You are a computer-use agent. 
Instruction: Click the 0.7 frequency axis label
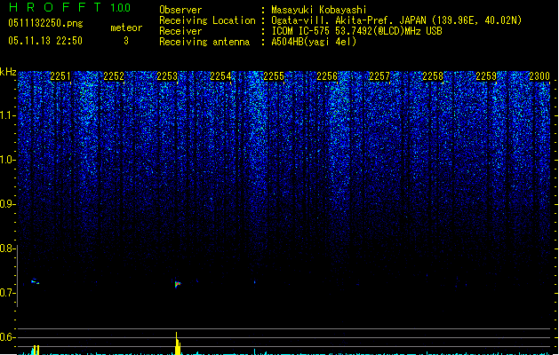7,293
